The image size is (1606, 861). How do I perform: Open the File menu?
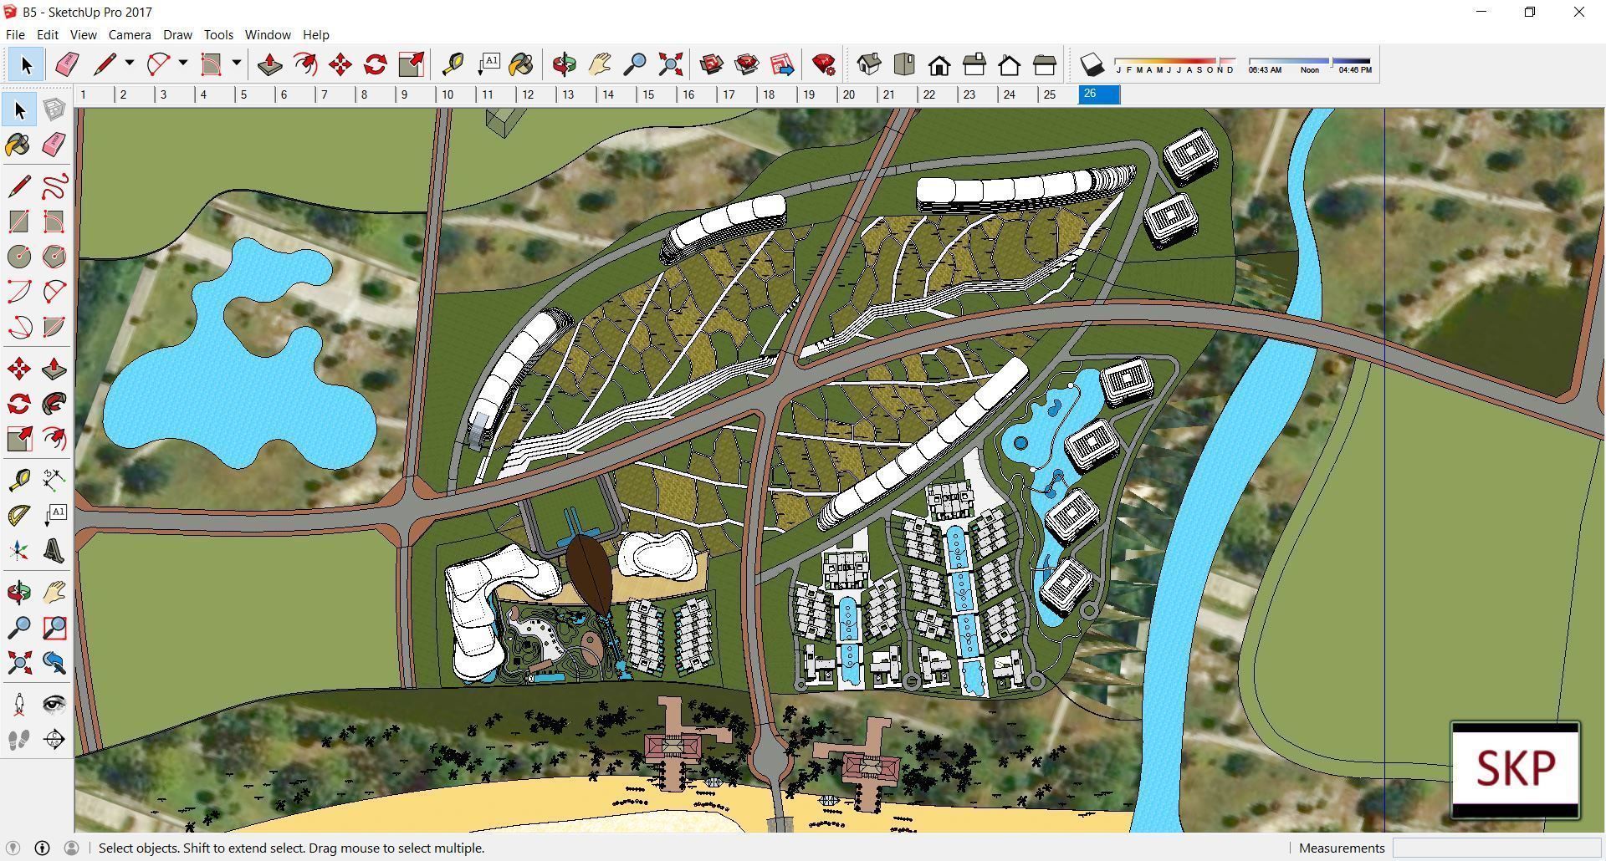[15, 34]
